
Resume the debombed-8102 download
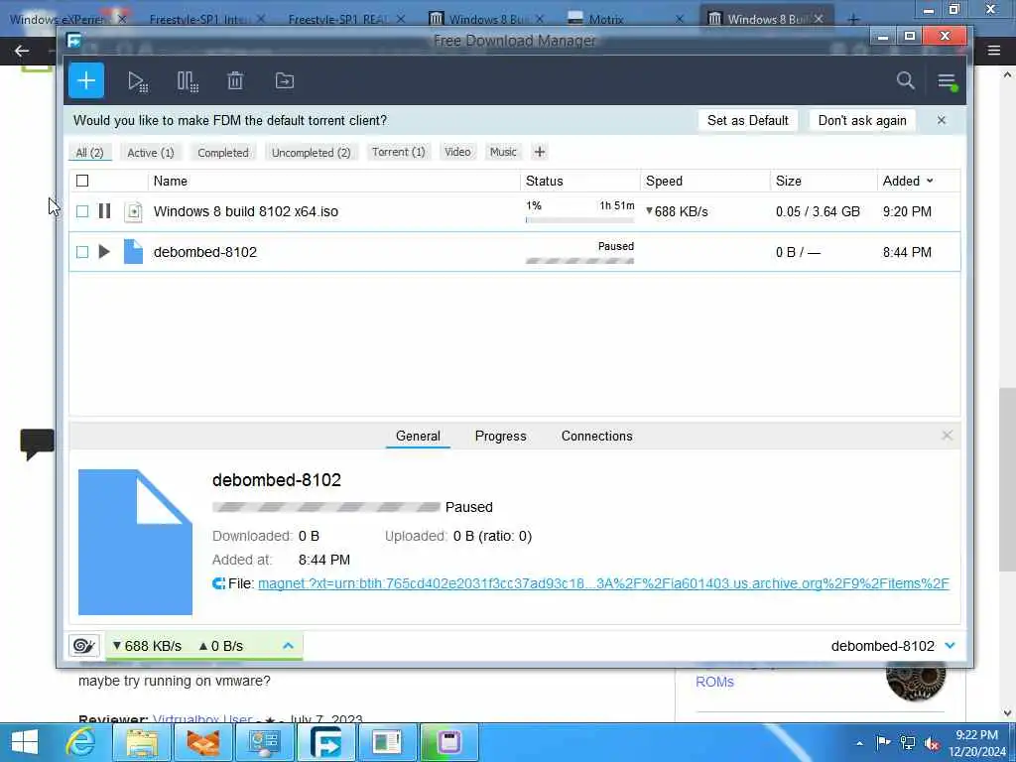tap(104, 251)
